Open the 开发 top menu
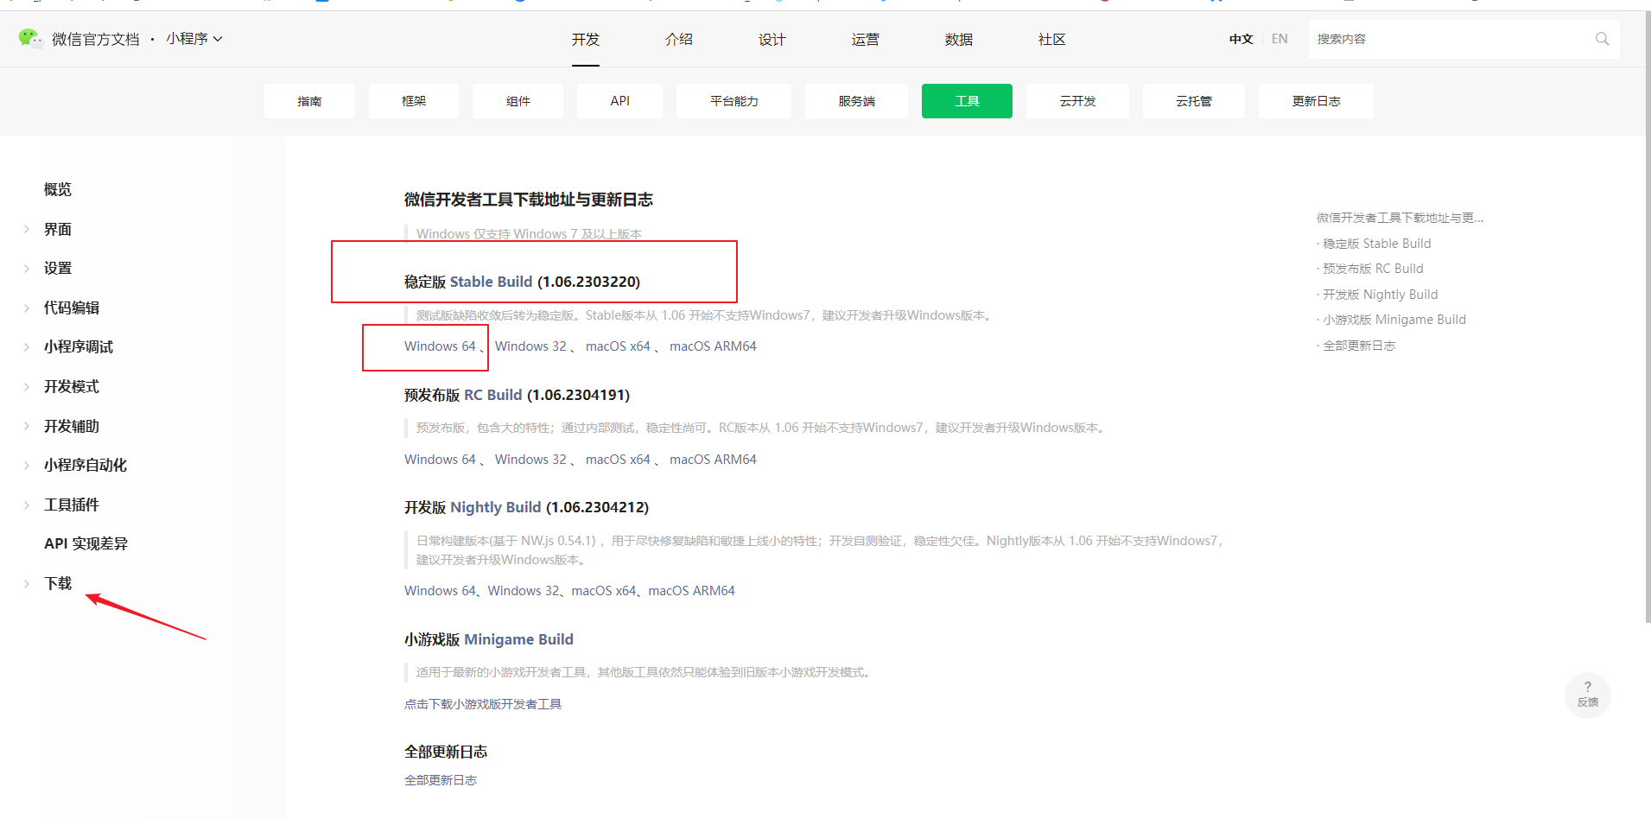Viewport: 1651px width, 819px height. coord(585,40)
